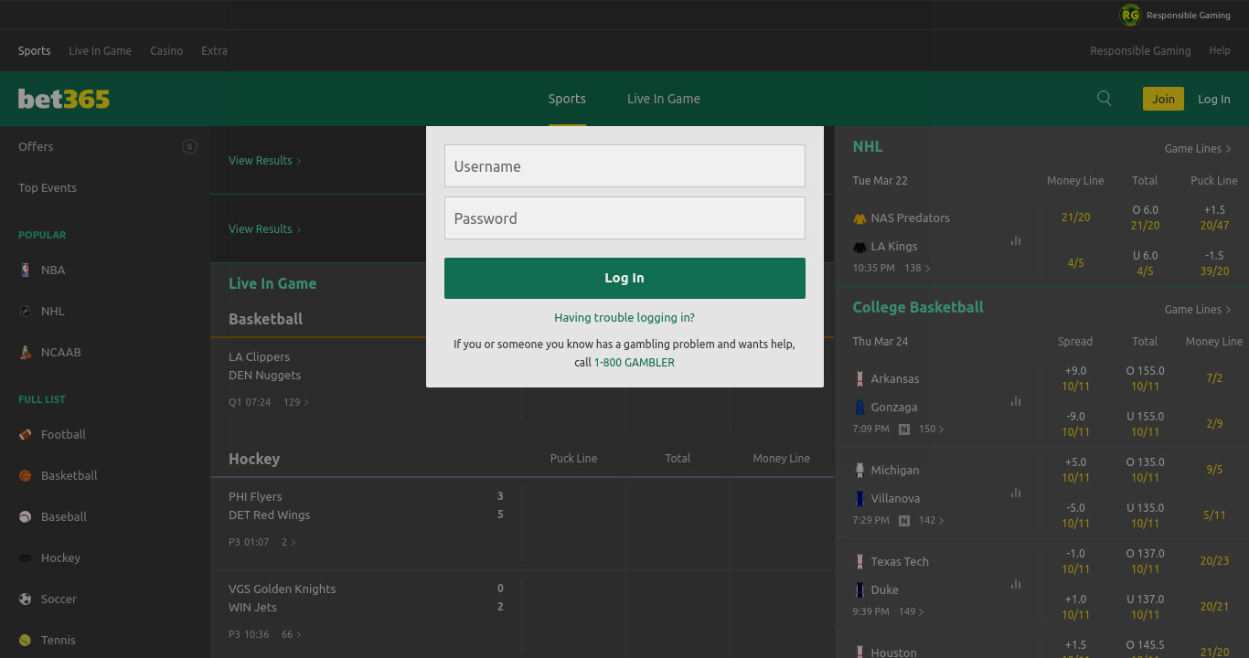Expand 66 markets for Golden Knights vs Jets
This screenshot has height=658, width=1249.
tap(291, 634)
